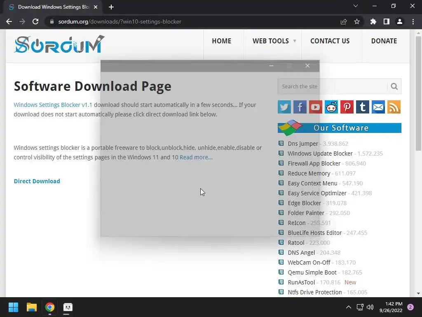Open Firewall App Blocker link
Screen dimensions: 422x317
(314, 163)
